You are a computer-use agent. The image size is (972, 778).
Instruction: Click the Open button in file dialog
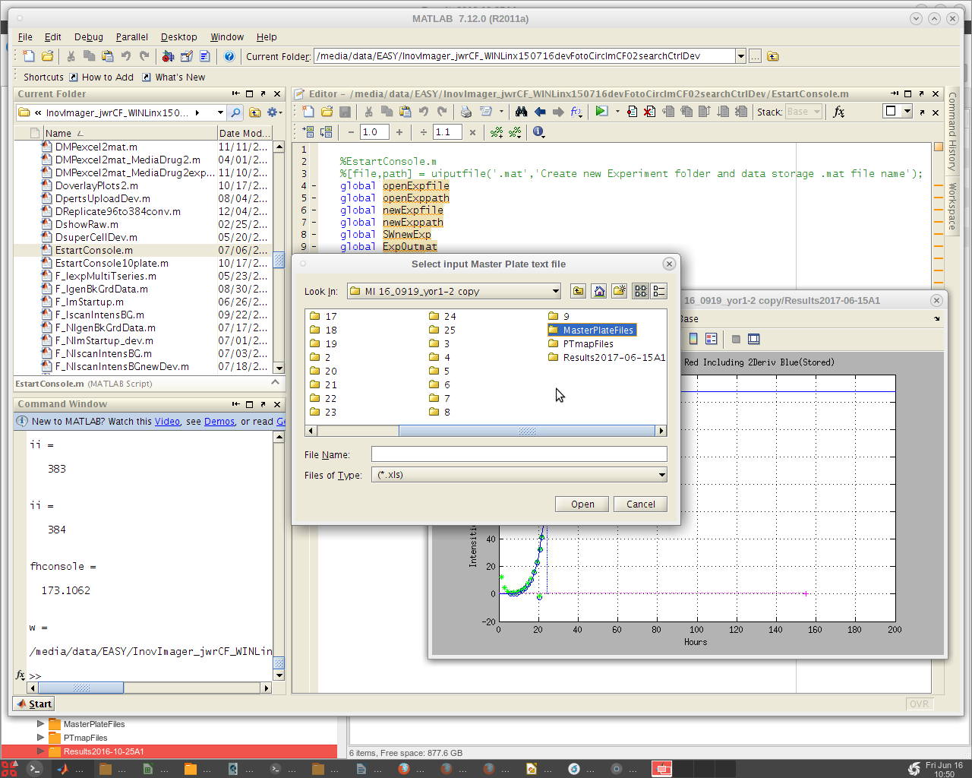pyautogui.click(x=582, y=504)
